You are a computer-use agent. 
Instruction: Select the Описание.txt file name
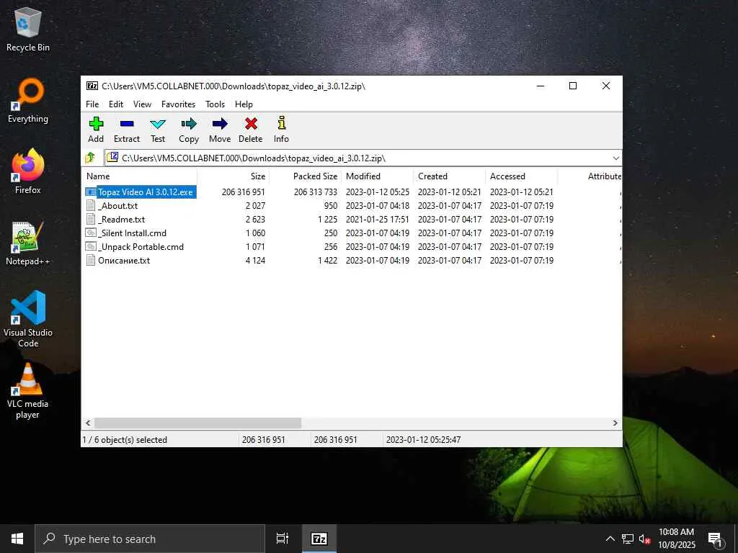point(124,260)
